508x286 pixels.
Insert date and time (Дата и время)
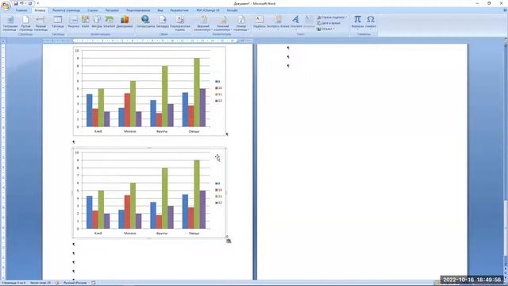tap(329, 23)
